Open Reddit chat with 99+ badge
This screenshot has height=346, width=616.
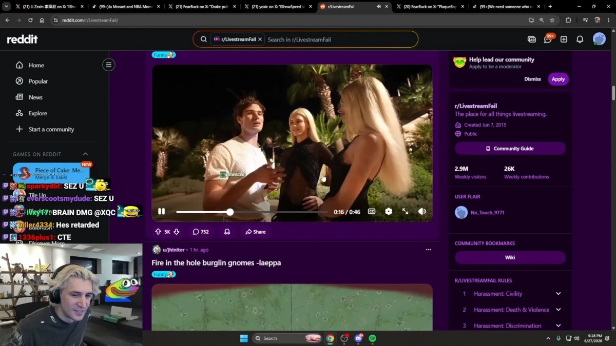pos(548,39)
